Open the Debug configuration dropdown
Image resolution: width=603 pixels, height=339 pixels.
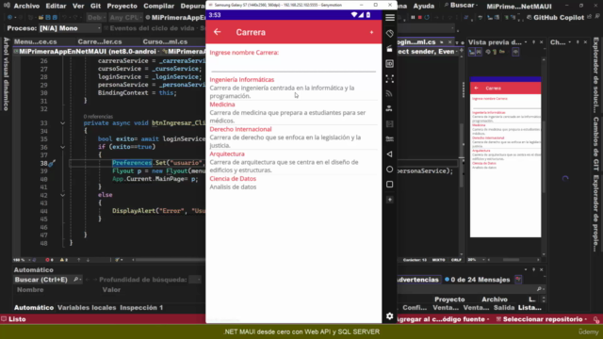pyautogui.click(x=95, y=18)
